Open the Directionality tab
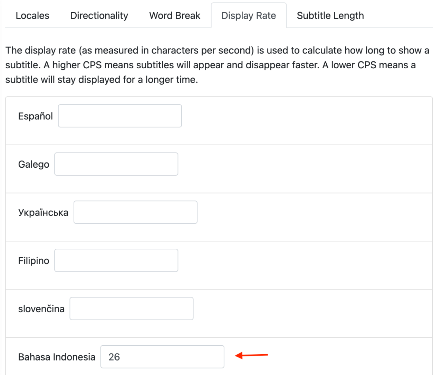Image resolution: width=442 pixels, height=375 pixels. (99, 16)
